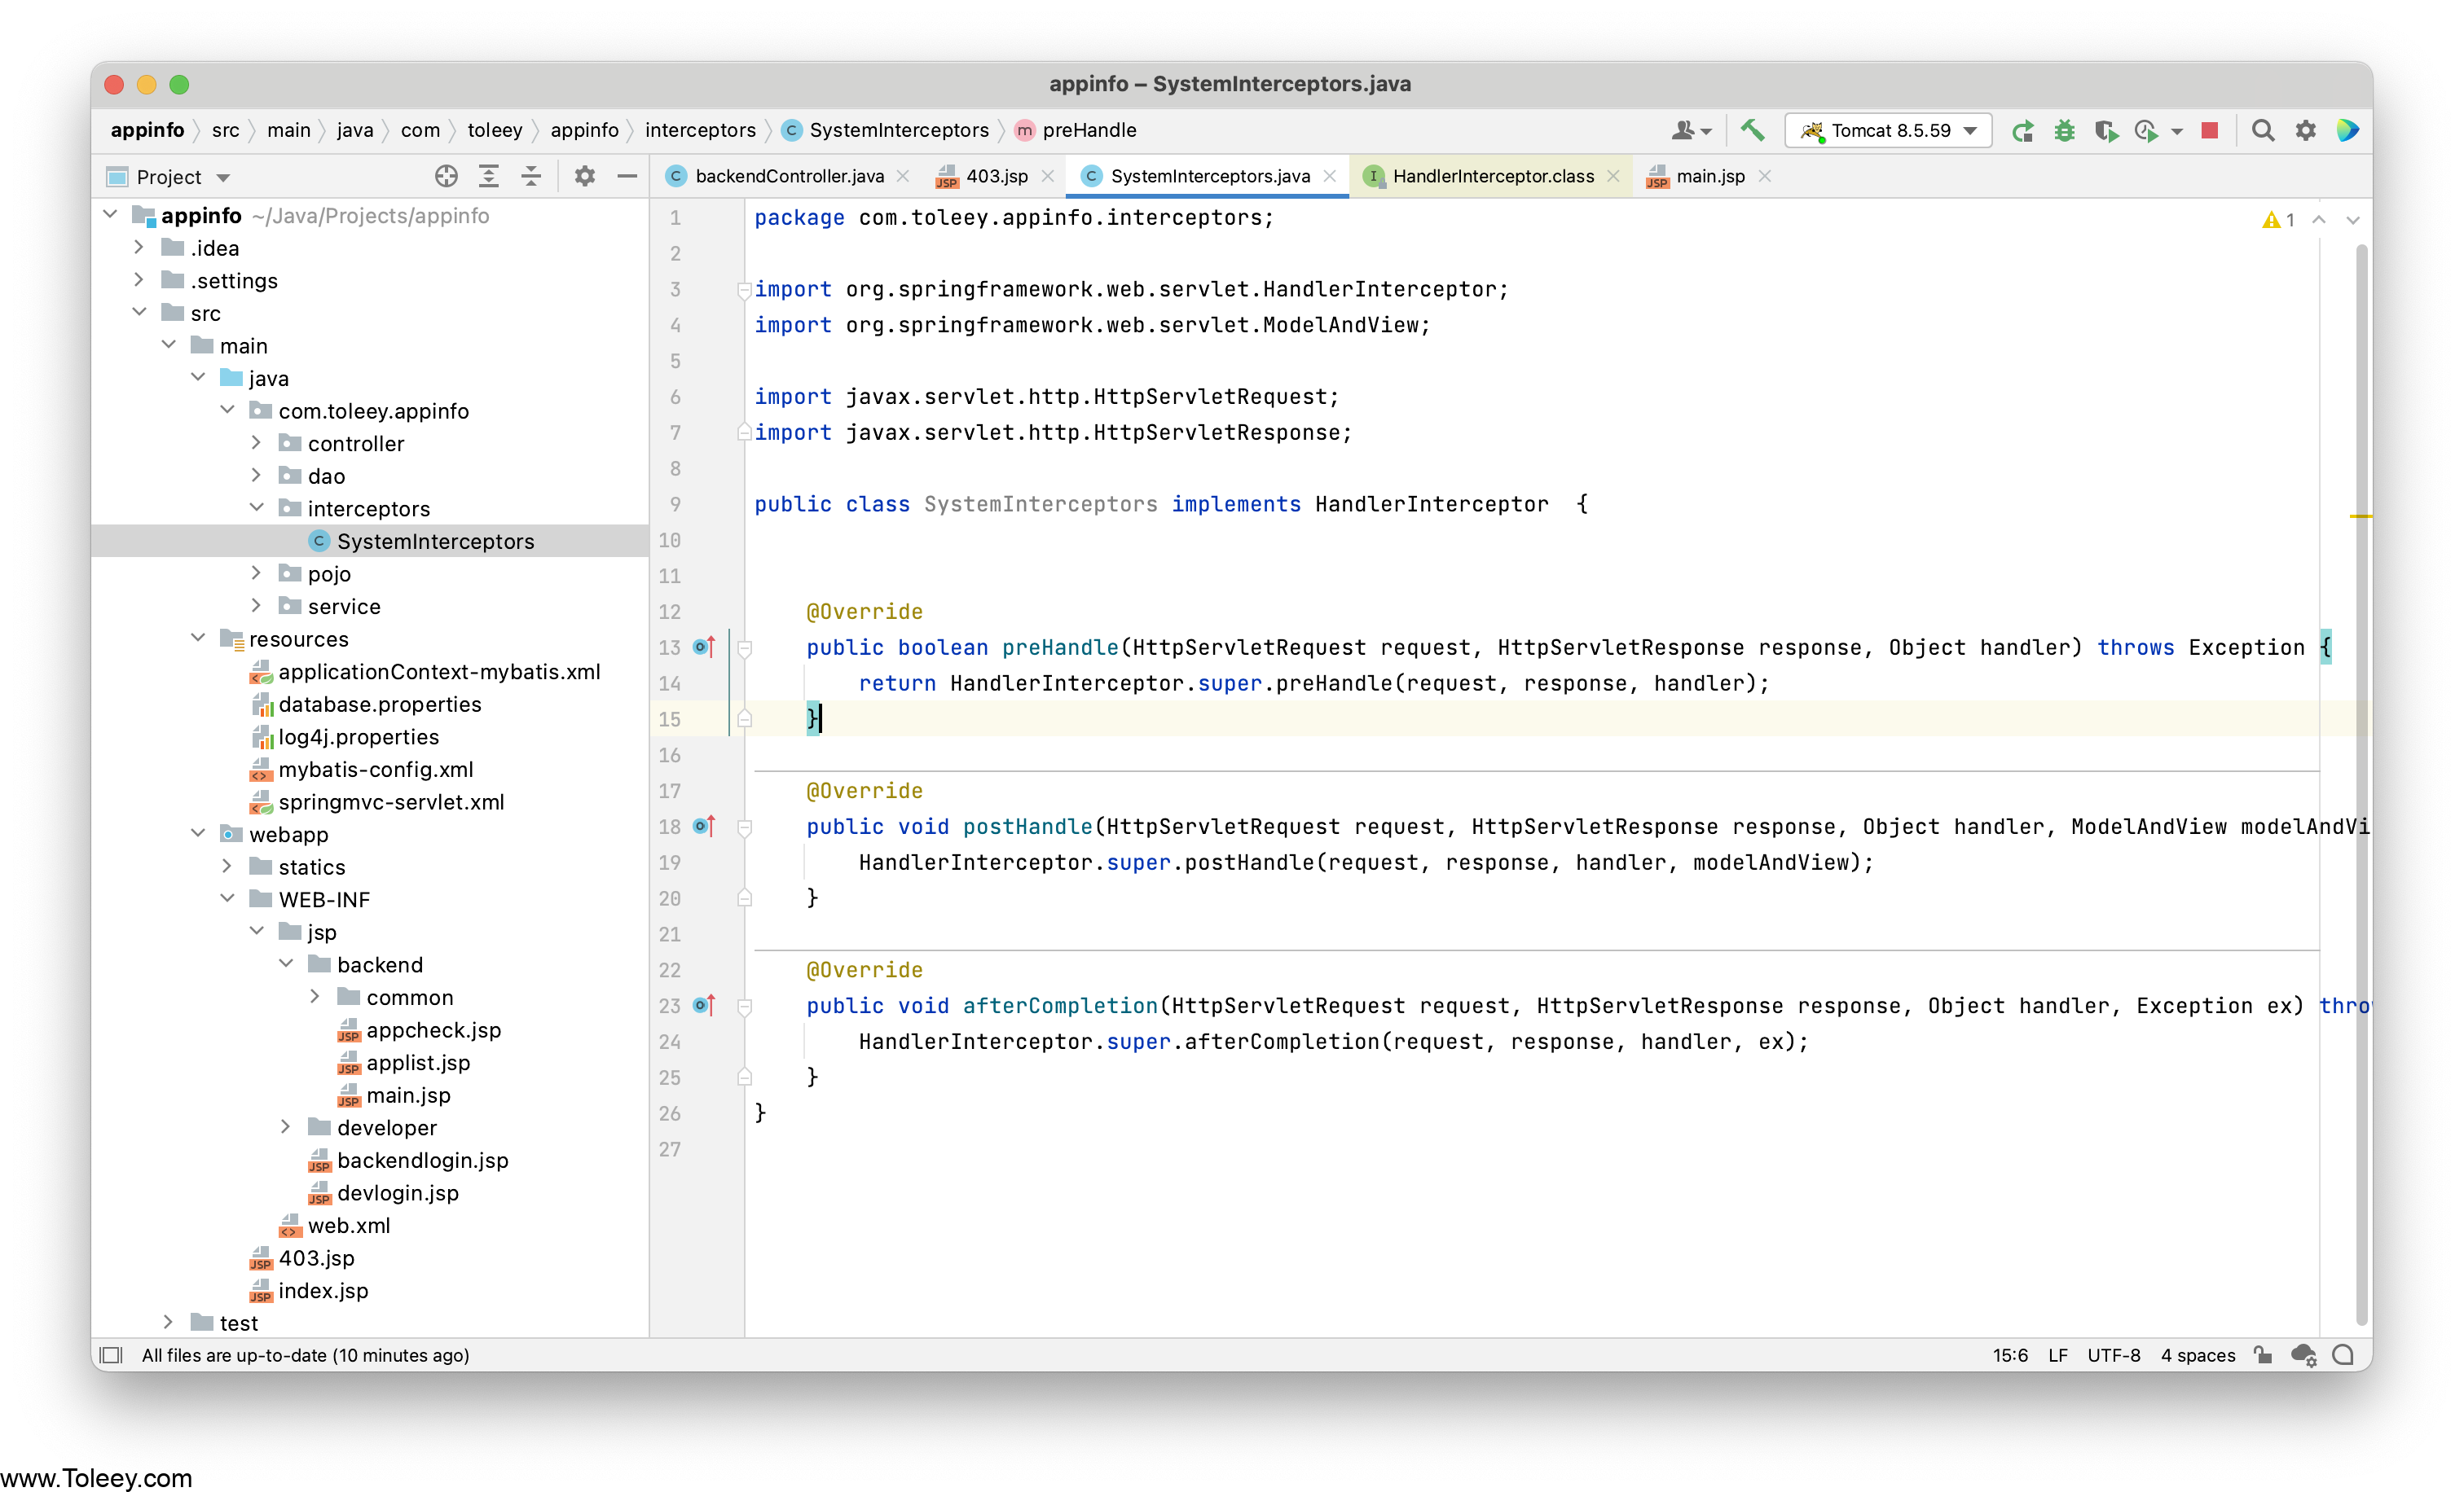Open the Tomcat 8.5.59 run configuration dropdown
Screen dimensions: 2464x1492
(x=1888, y=131)
